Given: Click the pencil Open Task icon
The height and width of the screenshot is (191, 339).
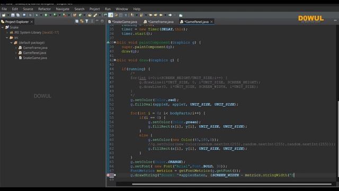Looking at the screenshot, I should (95, 15).
